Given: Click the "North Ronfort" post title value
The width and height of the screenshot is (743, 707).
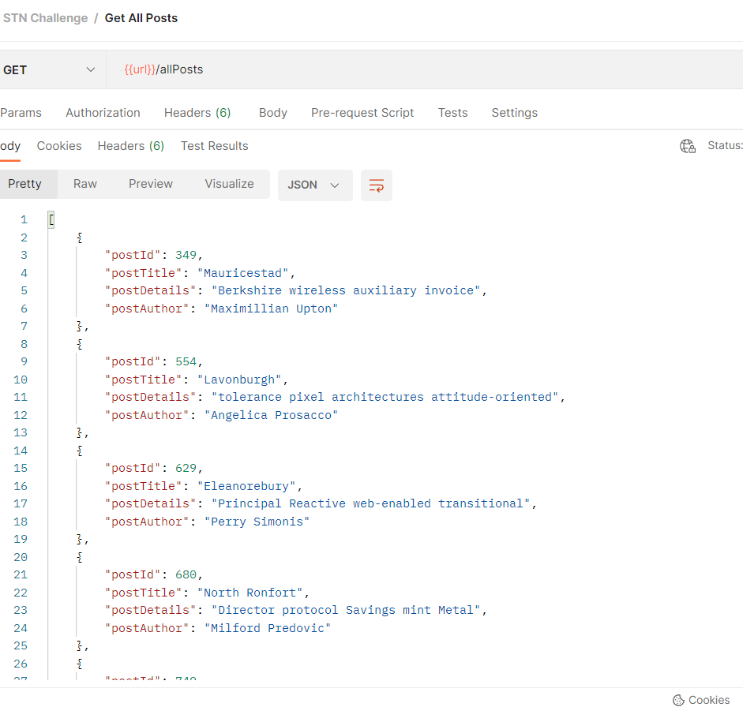Looking at the screenshot, I should tap(250, 593).
